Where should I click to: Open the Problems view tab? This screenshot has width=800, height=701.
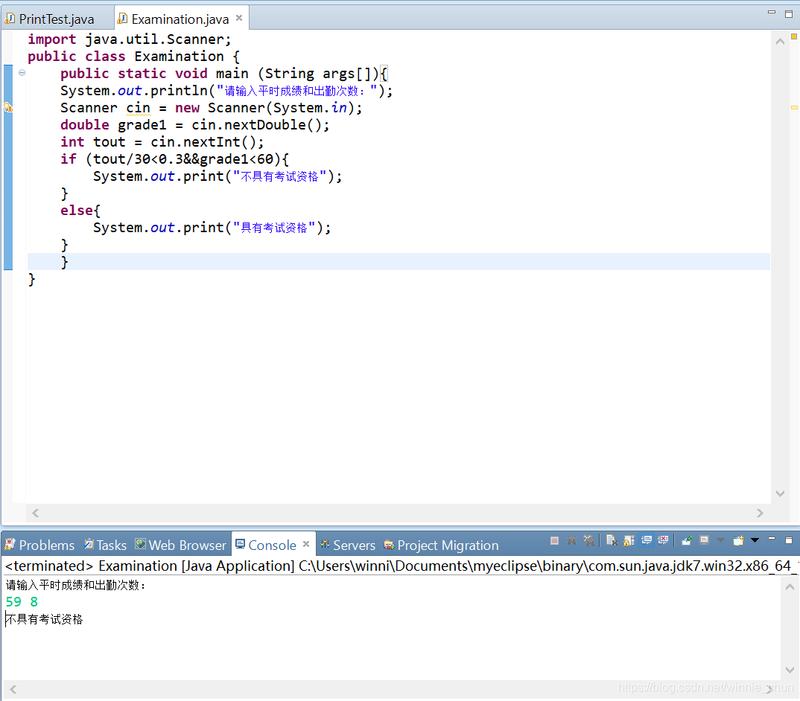pos(39,545)
